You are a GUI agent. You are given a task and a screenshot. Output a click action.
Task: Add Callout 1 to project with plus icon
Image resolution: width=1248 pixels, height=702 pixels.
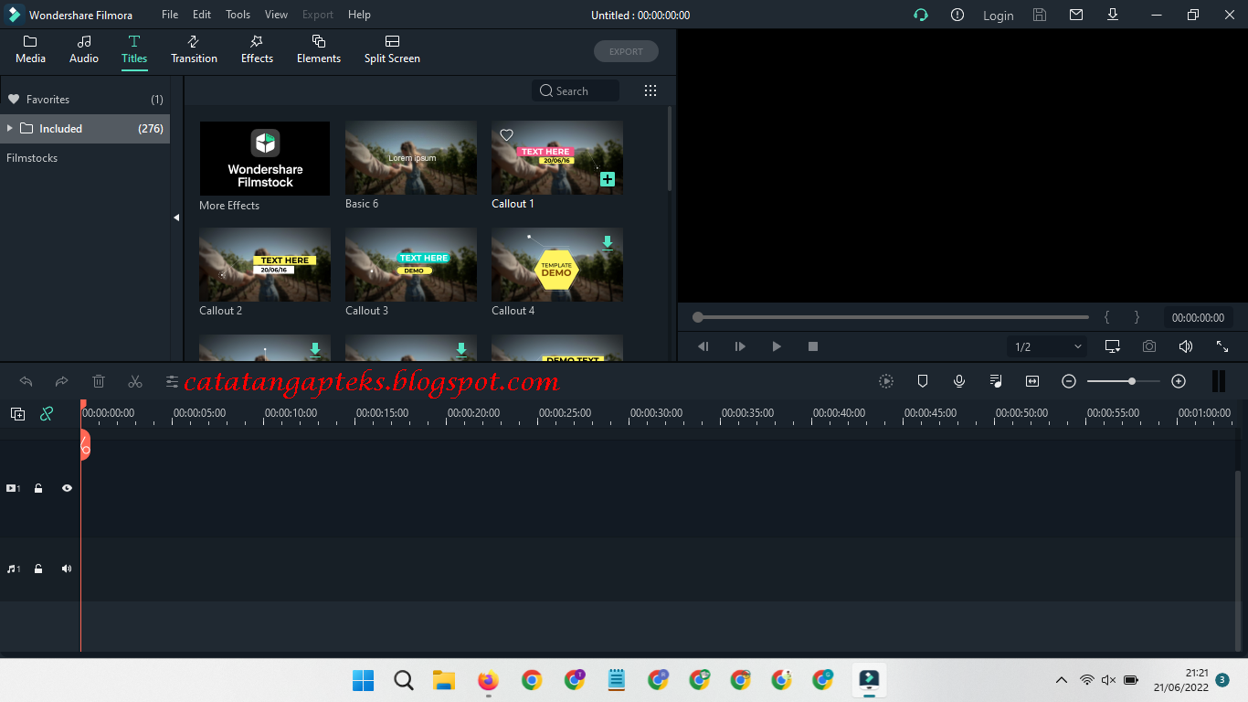pos(608,179)
